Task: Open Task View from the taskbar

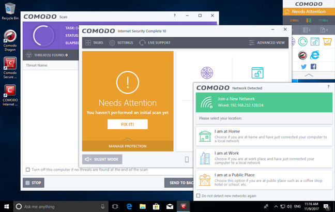Action: click(115, 206)
